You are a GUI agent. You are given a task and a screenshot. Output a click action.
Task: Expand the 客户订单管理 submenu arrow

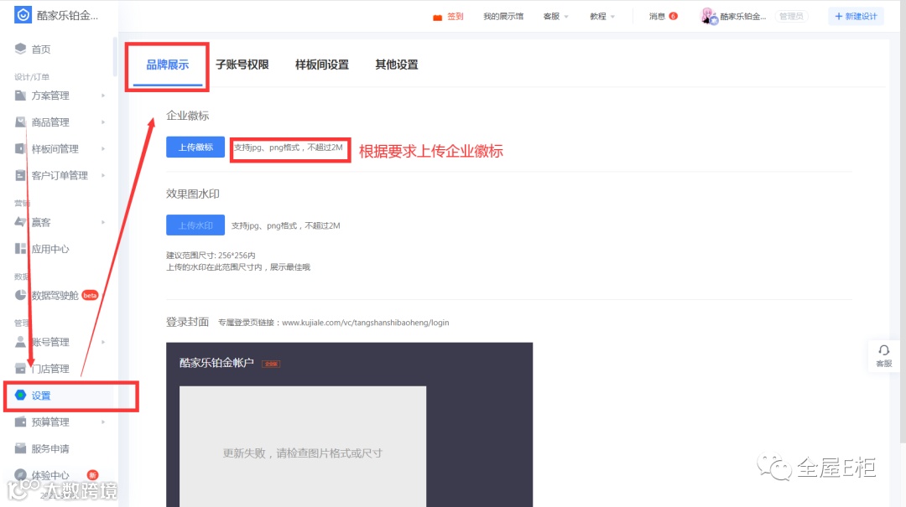click(x=103, y=175)
